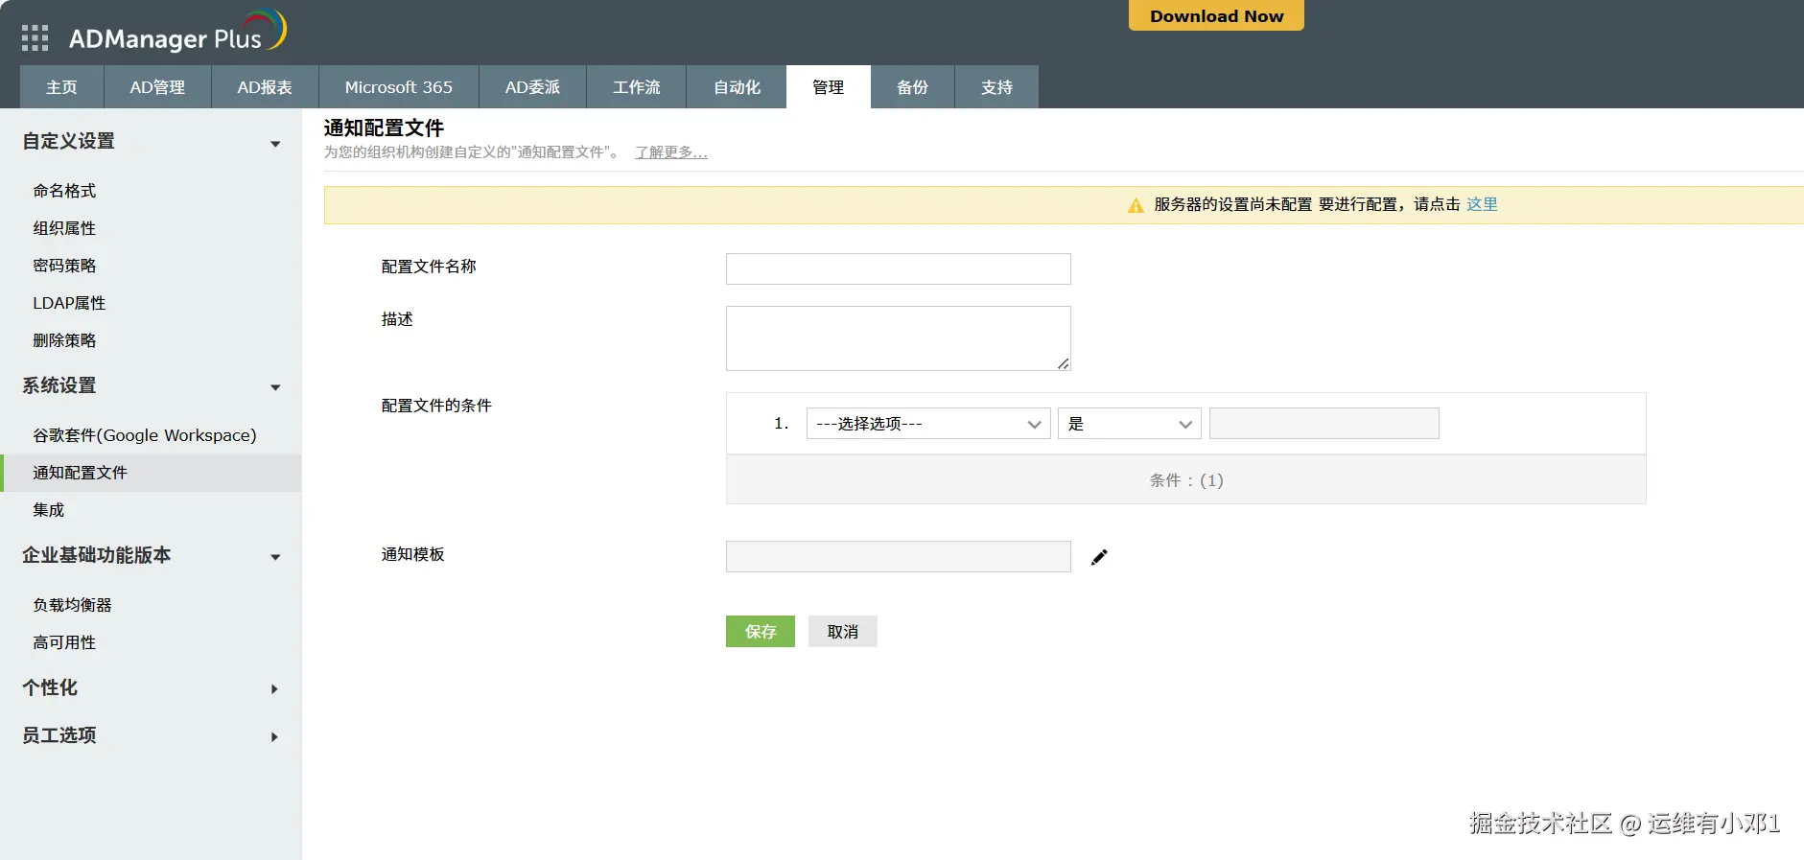Screen dimensions: 1804x860
Task: Focus the 配置文件名称 input field
Action: click(898, 268)
